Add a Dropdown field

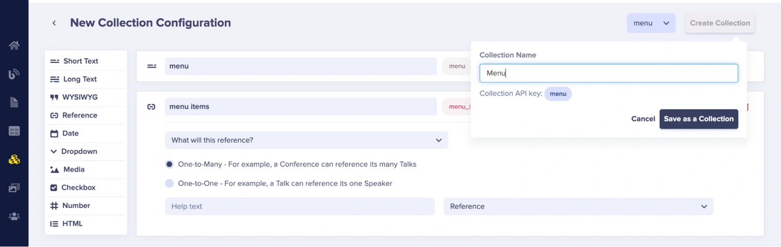(x=86, y=151)
